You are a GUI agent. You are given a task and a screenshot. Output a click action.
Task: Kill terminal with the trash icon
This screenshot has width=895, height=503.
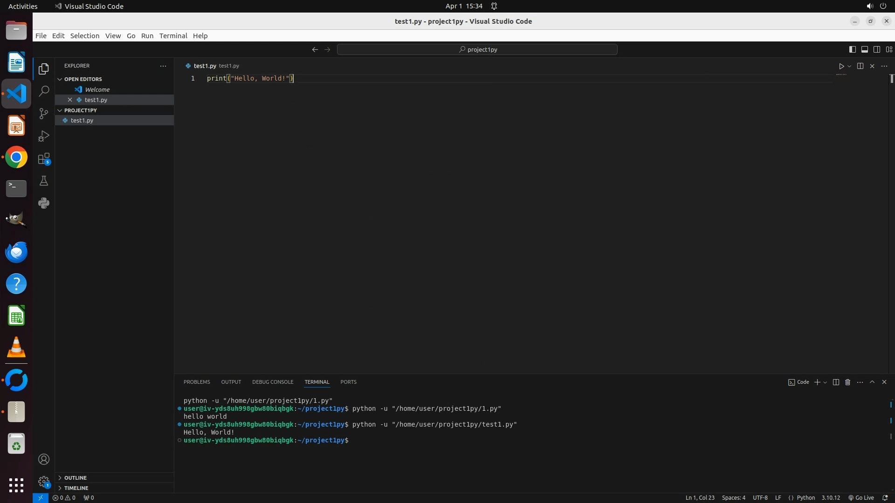coord(847,382)
